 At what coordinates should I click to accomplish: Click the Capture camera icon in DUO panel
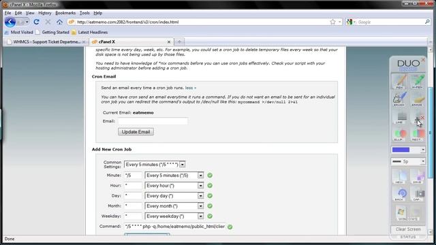[418, 194]
